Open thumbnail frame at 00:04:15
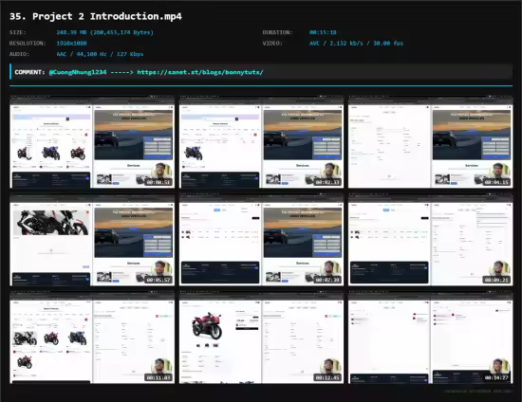 tap(431, 141)
